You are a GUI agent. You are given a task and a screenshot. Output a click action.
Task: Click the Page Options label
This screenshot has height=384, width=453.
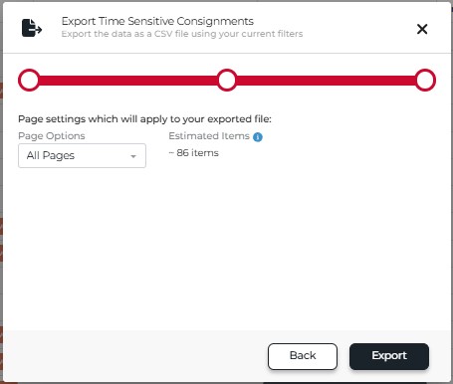52,136
